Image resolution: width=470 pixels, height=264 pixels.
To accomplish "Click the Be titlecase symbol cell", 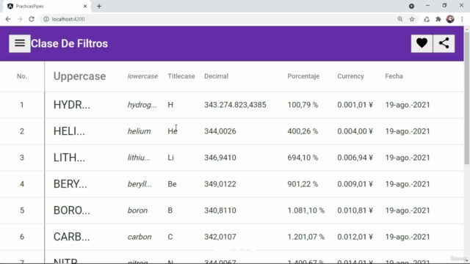I will pos(172,184).
